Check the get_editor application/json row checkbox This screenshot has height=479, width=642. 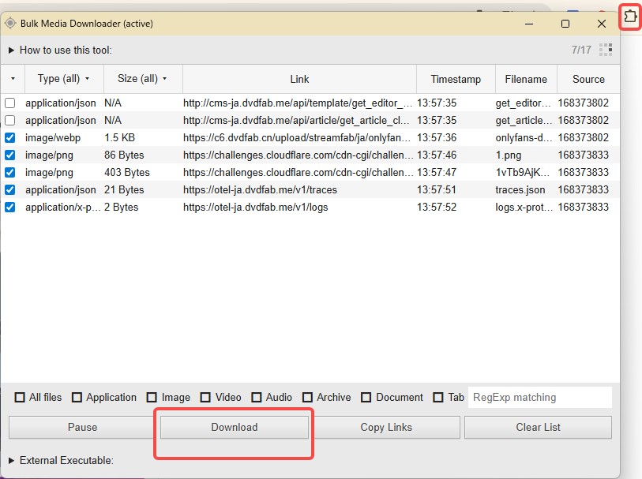(x=10, y=103)
